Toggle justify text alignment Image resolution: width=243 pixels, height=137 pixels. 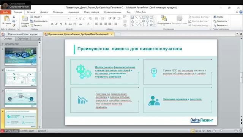pyautogui.click(x=110, y=24)
